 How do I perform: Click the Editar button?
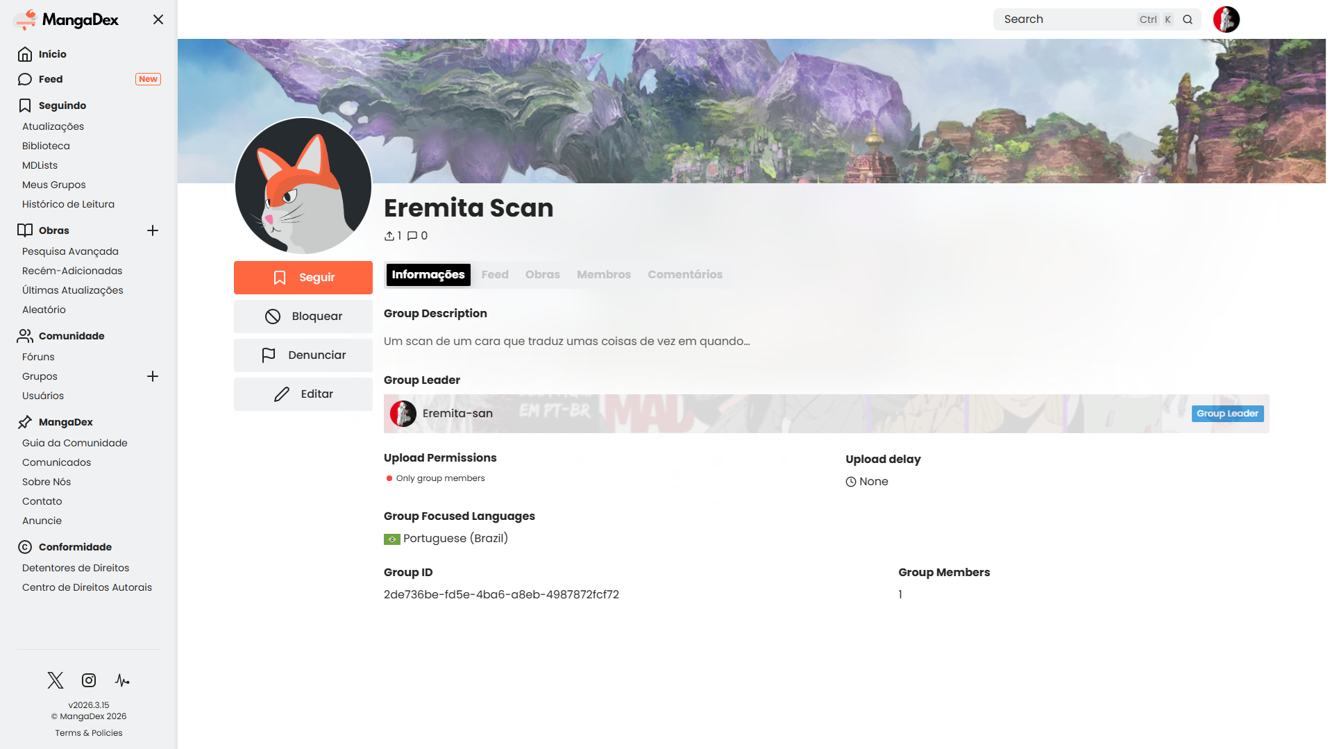pos(303,394)
